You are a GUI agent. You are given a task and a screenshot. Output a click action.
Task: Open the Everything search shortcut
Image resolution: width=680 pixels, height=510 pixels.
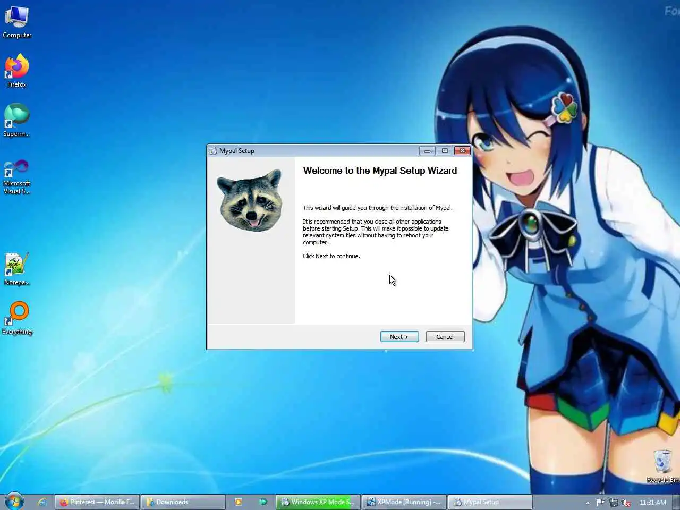(x=17, y=319)
